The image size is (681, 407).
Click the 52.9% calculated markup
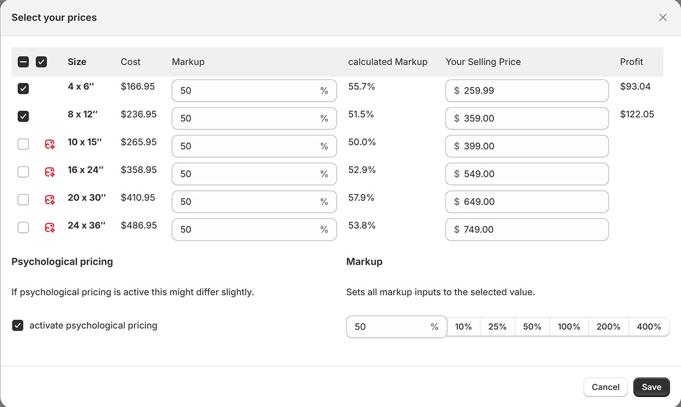(x=362, y=170)
